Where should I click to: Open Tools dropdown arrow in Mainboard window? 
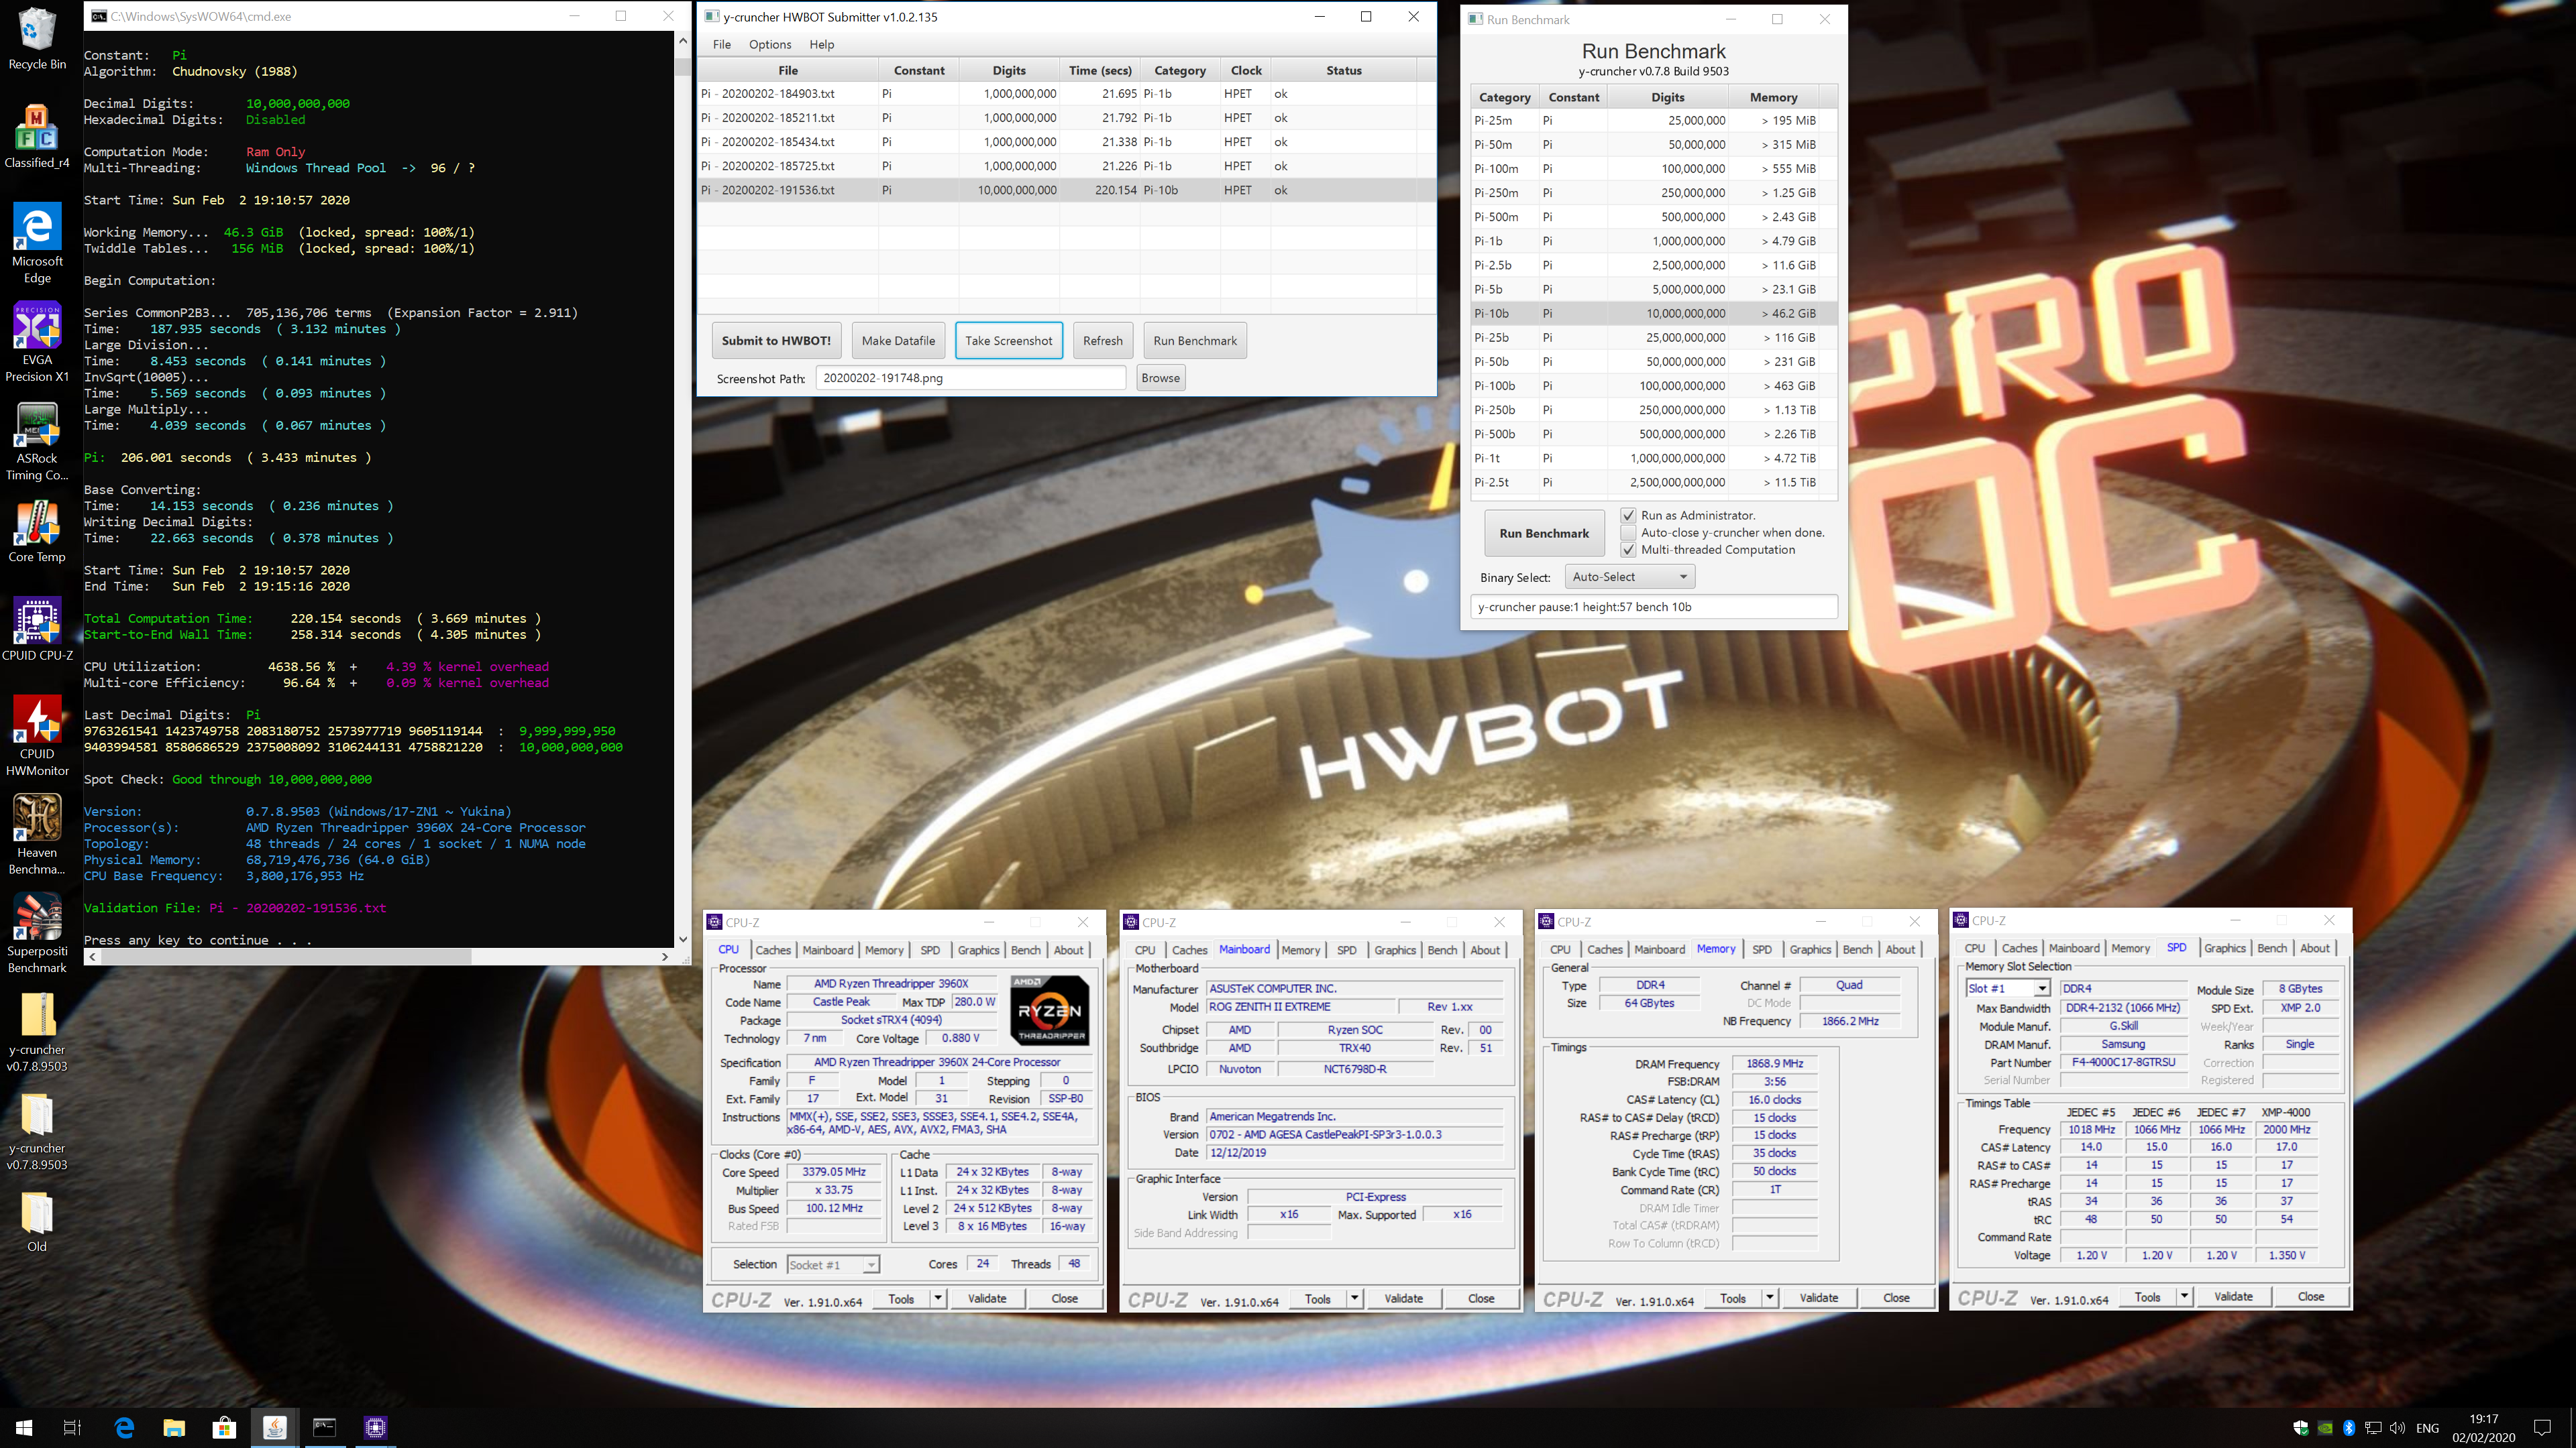[x=1354, y=1298]
